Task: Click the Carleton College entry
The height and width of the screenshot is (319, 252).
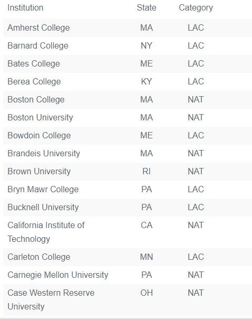Action: tap(39, 257)
